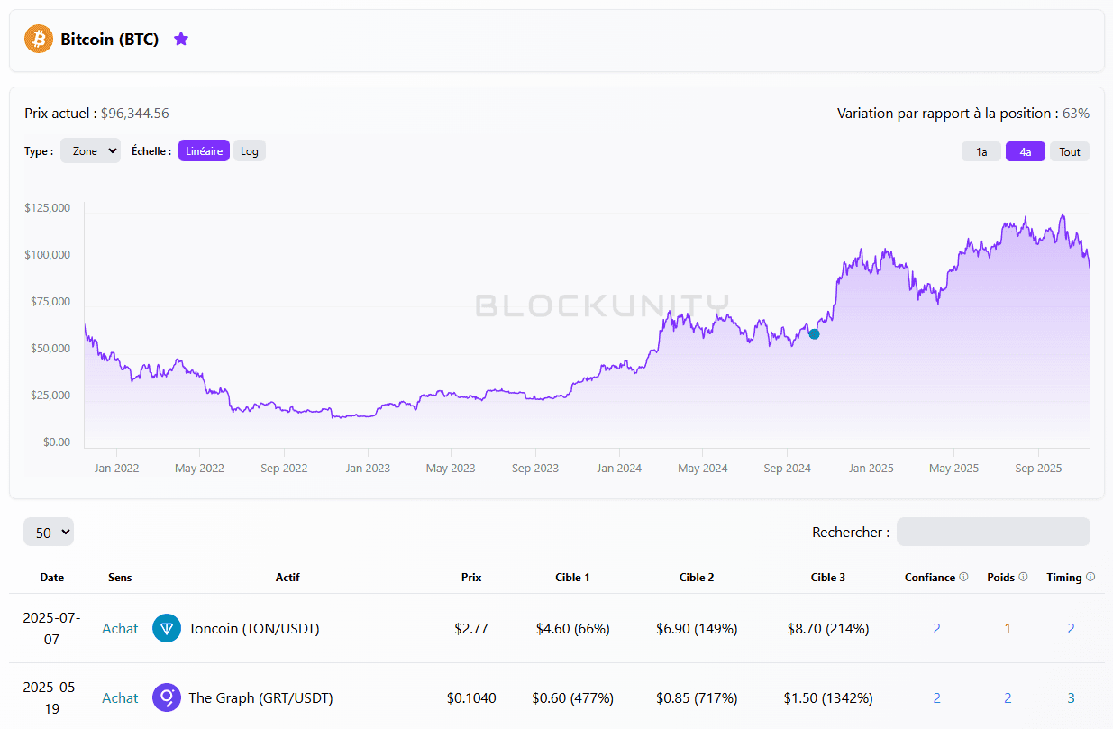Open the Toncoin (TON/USDT) asset

(254, 628)
